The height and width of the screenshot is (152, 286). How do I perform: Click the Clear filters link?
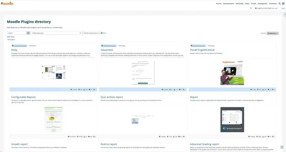(x=11, y=36)
